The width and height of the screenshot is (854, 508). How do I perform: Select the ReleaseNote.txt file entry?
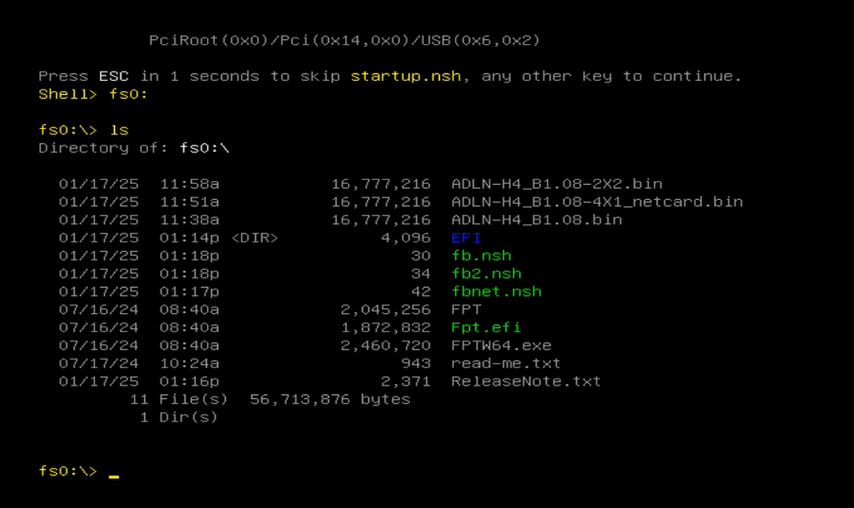[526, 382]
